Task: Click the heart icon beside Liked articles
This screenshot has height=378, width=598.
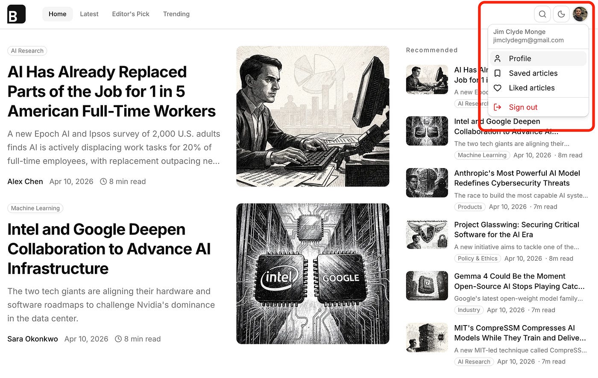Action: (497, 88)
